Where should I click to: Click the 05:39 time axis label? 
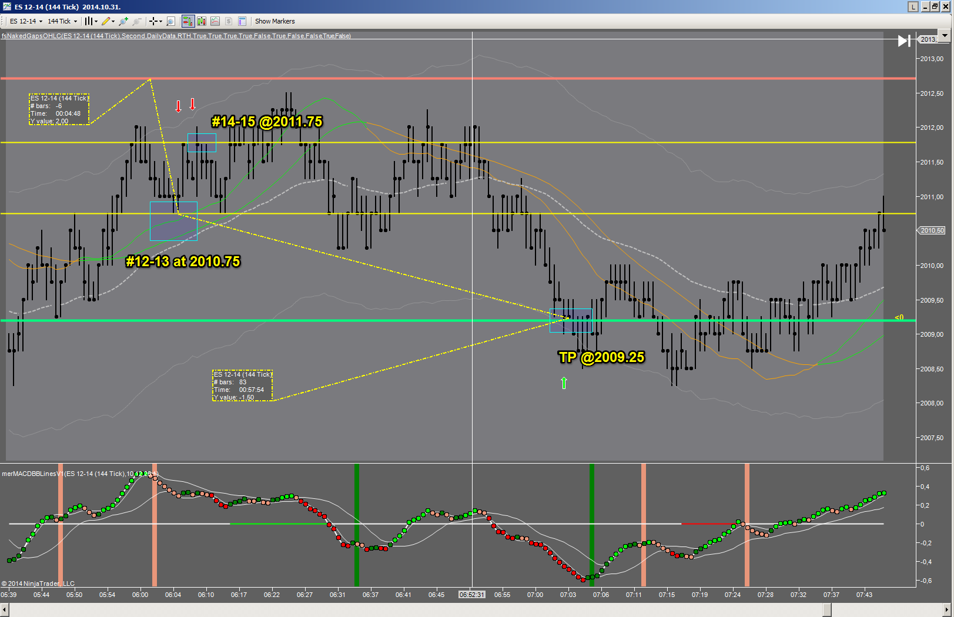tap(9, 595)
